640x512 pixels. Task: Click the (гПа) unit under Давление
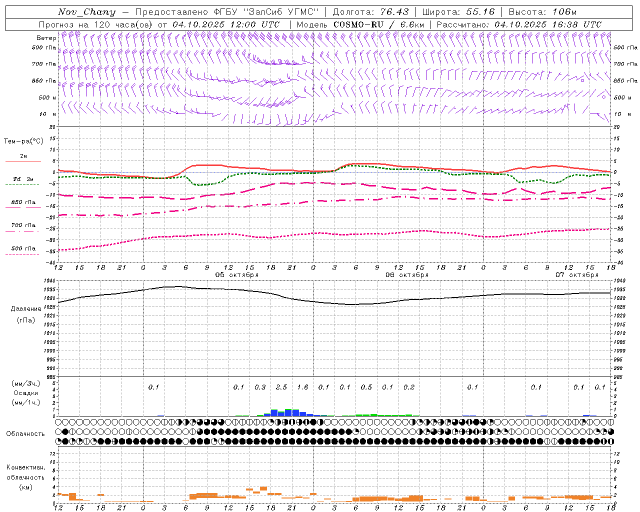(x=25, y=320)
